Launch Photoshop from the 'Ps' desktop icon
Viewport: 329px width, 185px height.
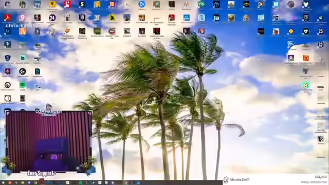38,71
